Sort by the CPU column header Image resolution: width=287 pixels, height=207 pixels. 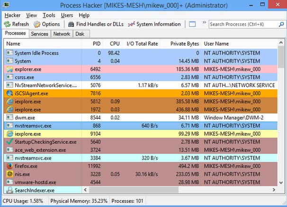(115, 44)
